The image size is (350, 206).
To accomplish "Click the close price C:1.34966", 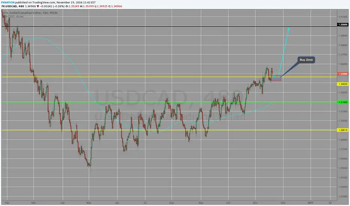I will pyautogui.click(x=115, y=6).
